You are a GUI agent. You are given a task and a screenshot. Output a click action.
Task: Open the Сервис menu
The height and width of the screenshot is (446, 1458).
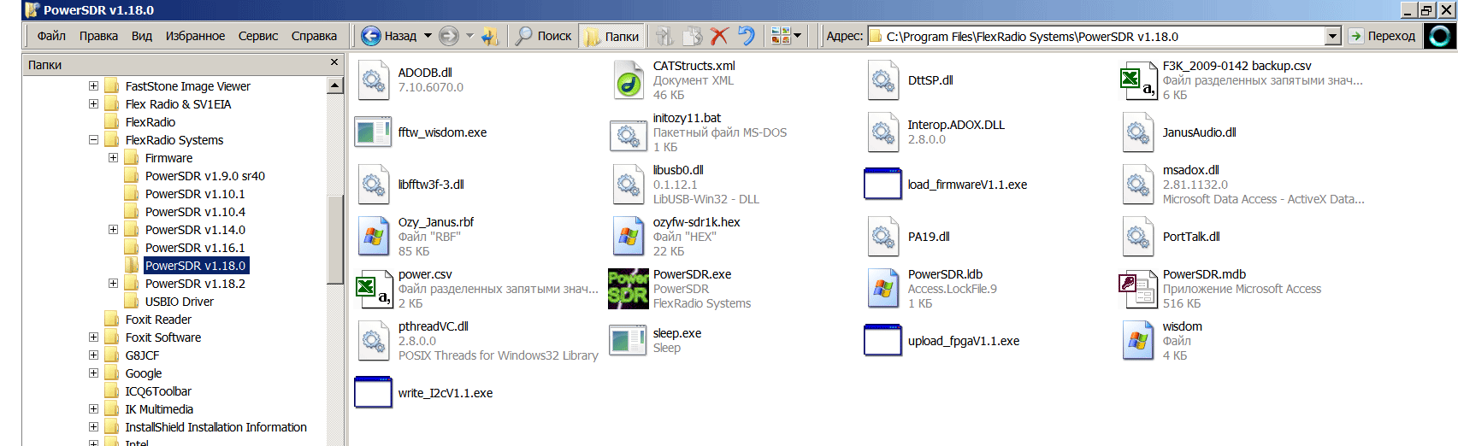coord(257,36)
